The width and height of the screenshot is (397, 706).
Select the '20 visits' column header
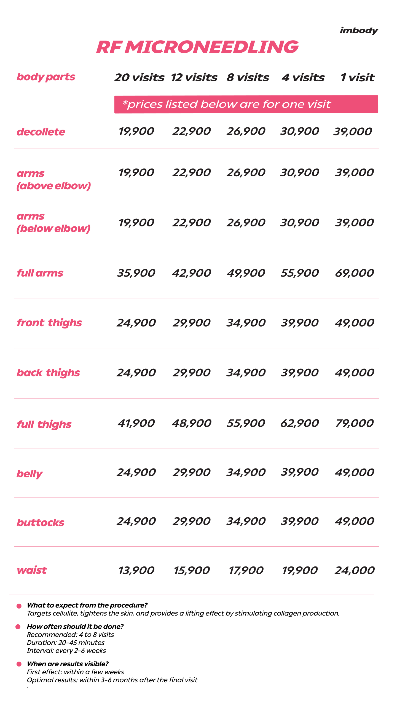(x=140, y=77)
